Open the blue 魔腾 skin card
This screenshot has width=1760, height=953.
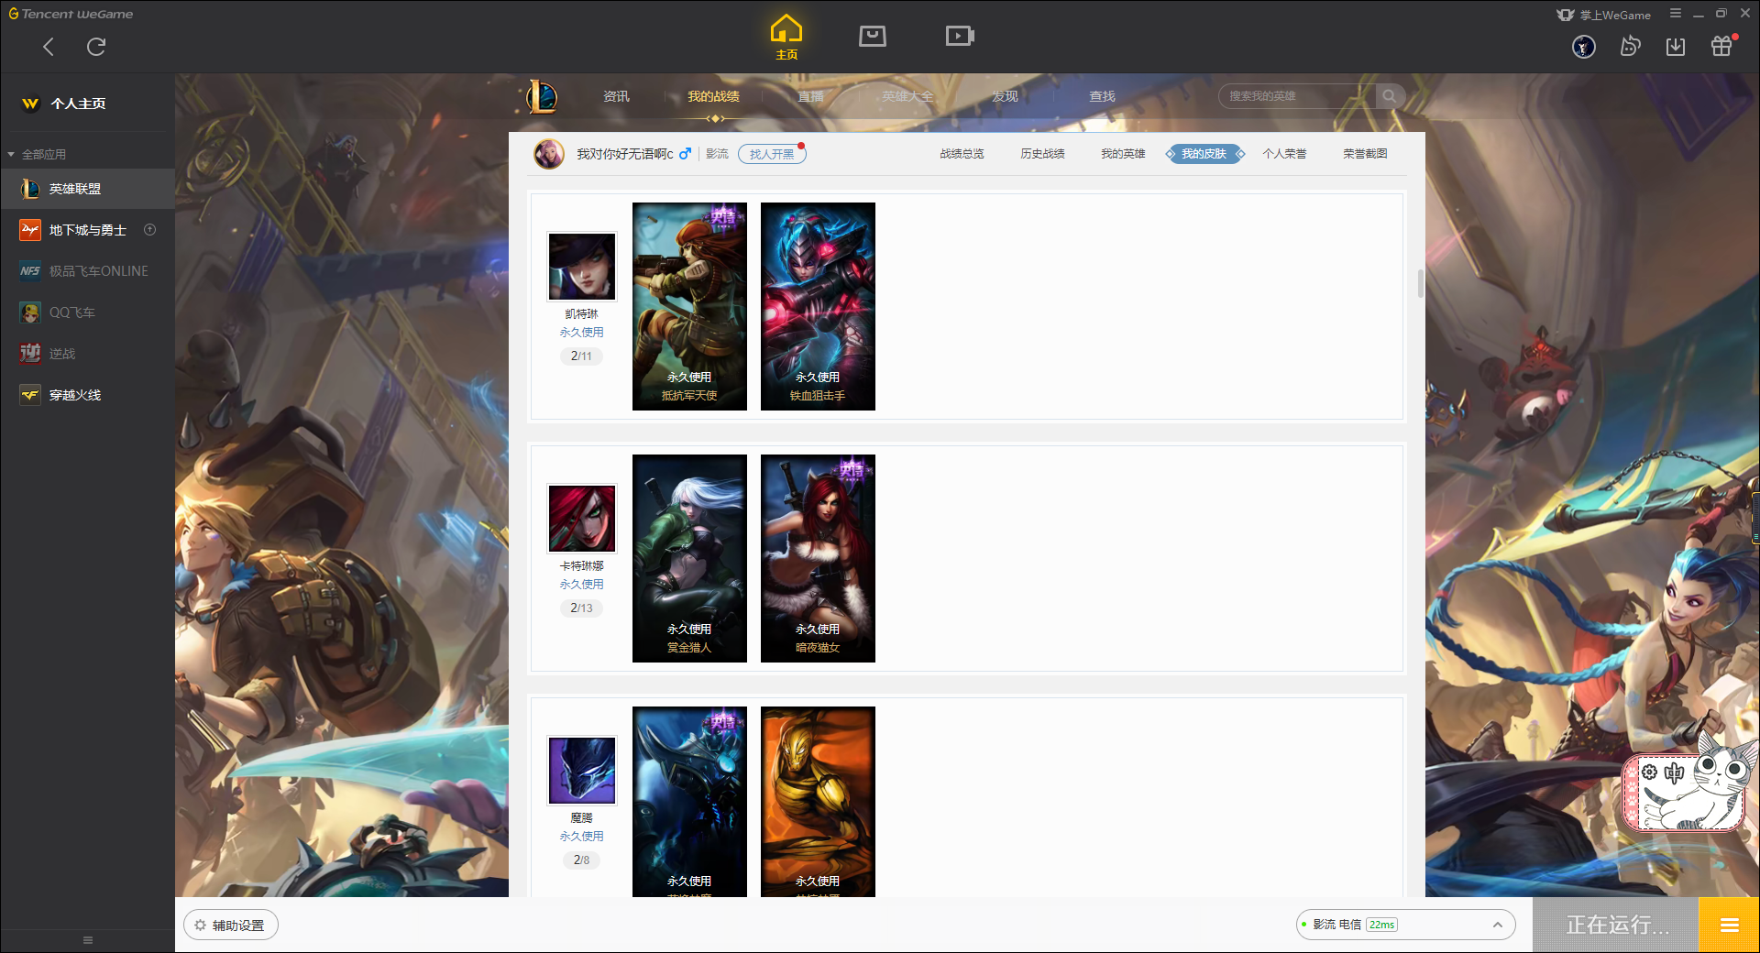click(x=689, y=802)
